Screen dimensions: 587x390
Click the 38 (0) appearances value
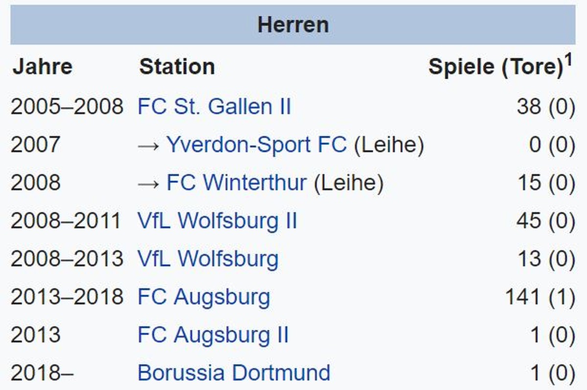(x=546, y=106)
